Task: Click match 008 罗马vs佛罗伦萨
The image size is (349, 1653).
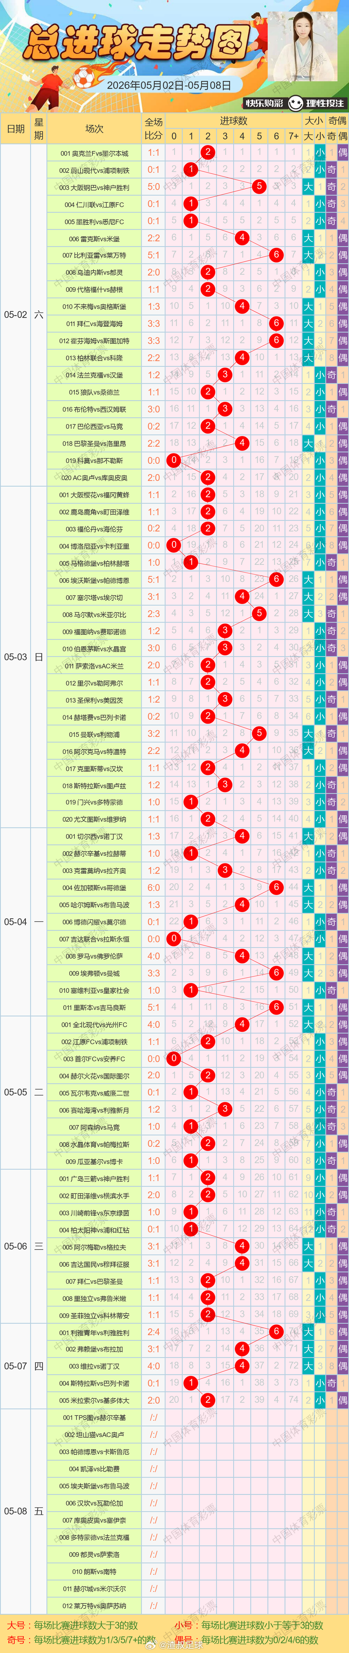Action: pyautogui.click(x=94, y=956)
